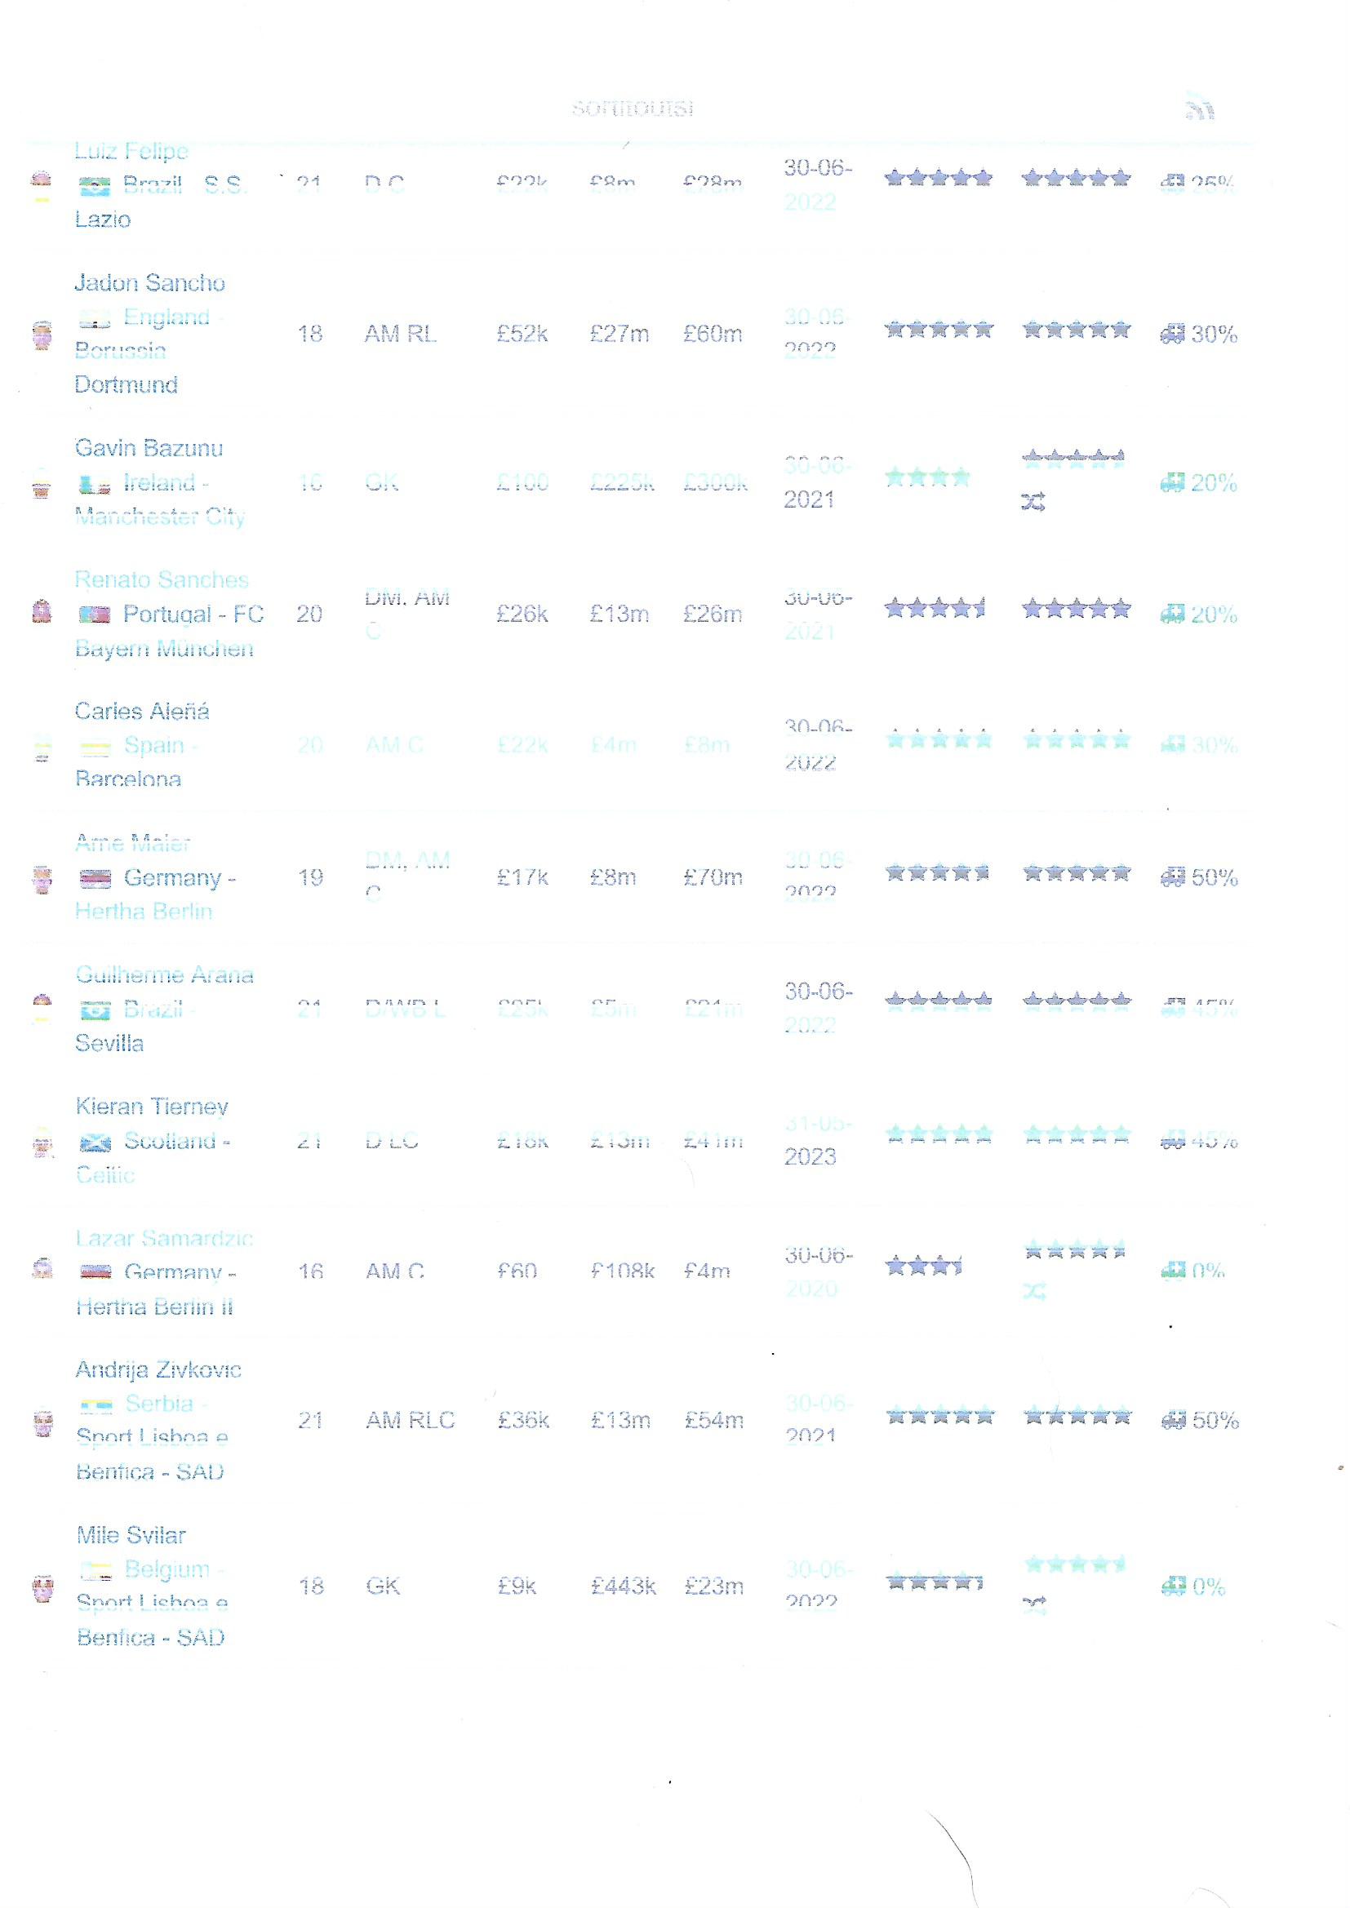Select Arne Maier's current ability star rating
The width and height of the screenshot is (1350, 1908).
(x=938, y=873)
